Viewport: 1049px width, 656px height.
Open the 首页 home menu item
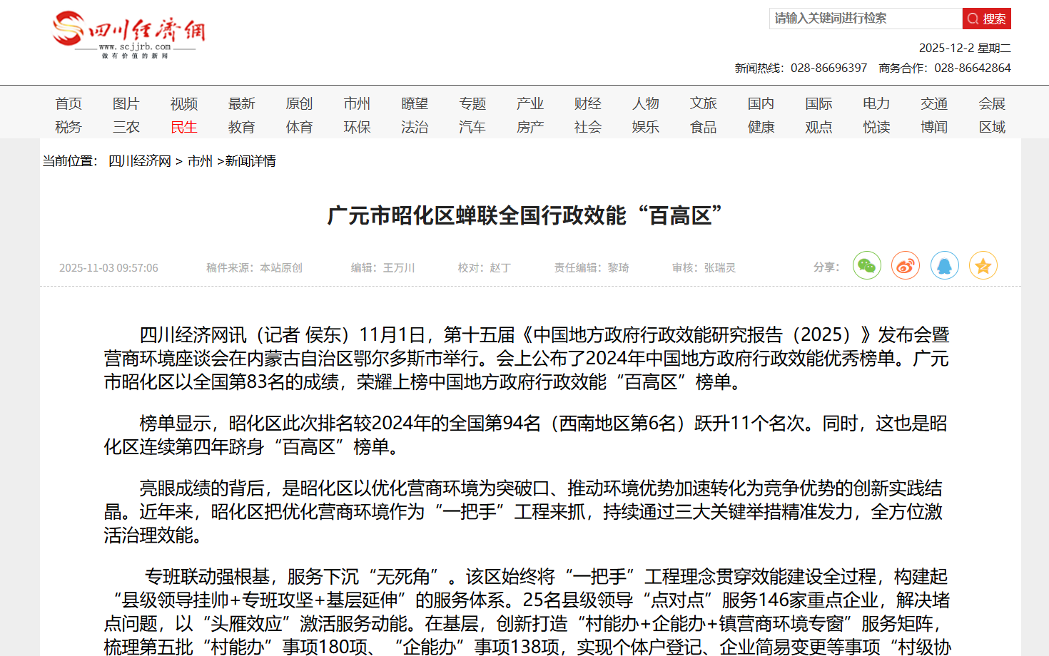(x=69, y=104)
